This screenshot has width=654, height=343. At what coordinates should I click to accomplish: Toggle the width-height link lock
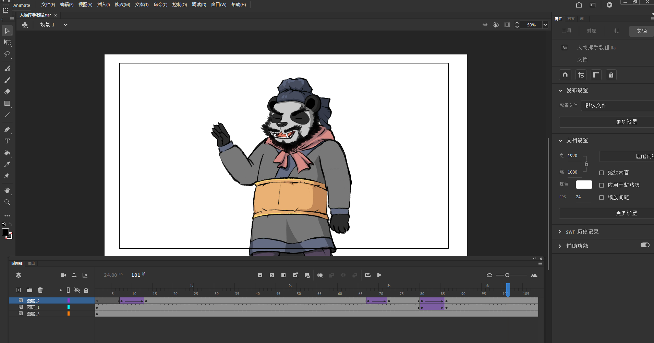[586, 164]
